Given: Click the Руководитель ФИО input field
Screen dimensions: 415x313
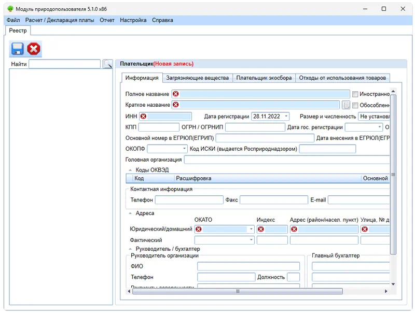Looking at the screenshot, I should click(248, 266).
